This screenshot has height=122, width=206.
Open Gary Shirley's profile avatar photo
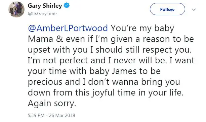[x=16, y=9]
